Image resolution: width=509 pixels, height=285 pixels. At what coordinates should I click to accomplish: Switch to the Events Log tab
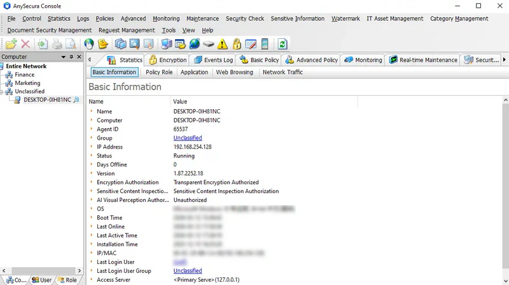(x=213, y=60)
